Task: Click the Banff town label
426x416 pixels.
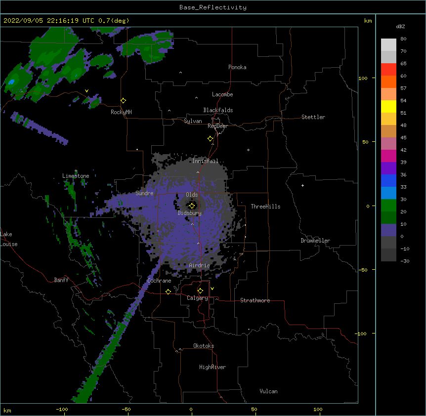Action: point(61,280)
